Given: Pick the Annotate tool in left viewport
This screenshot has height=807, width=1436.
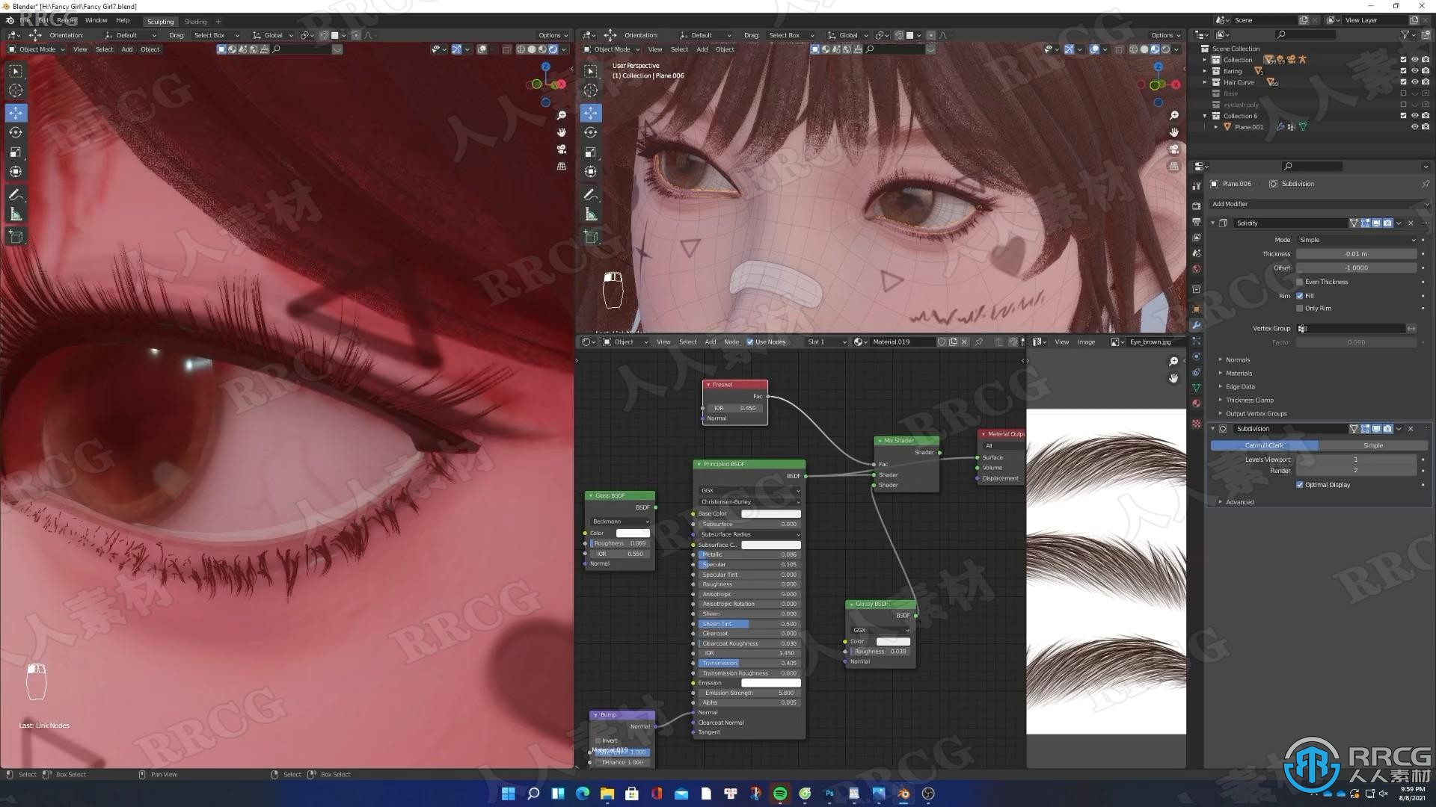Looking at the screenshot, I should click(x=16, y=195).
